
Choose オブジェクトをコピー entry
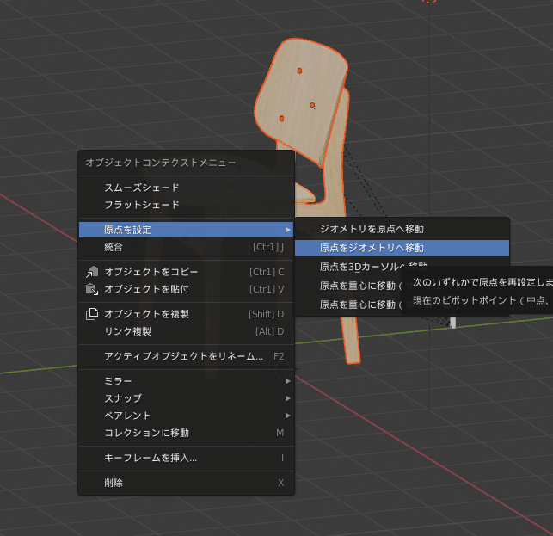tap(186, 272)
